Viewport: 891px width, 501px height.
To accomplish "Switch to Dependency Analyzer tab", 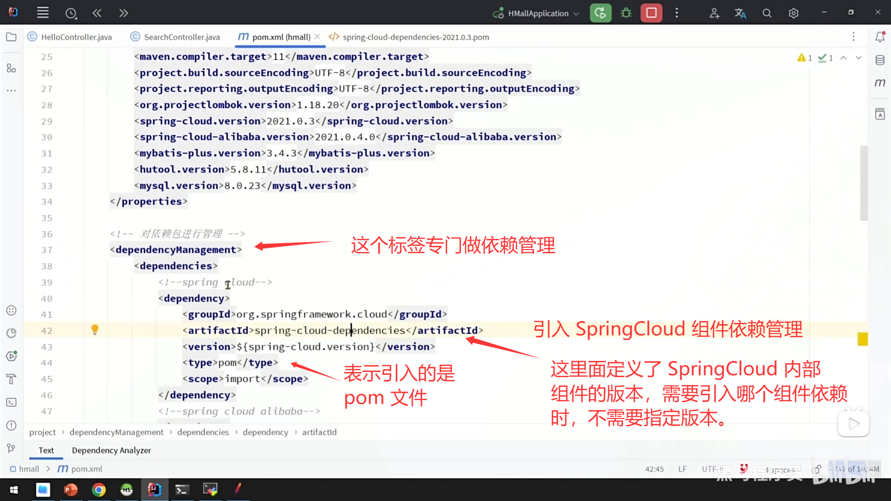I will [x=111, y=450].
